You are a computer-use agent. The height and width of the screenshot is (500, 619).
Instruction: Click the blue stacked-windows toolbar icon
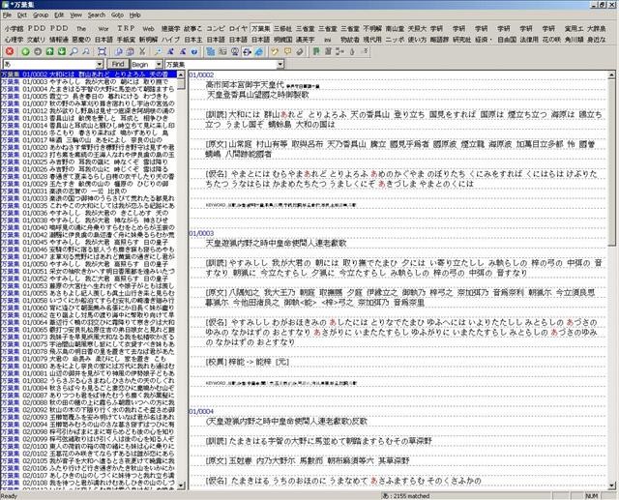coord(211,51)
